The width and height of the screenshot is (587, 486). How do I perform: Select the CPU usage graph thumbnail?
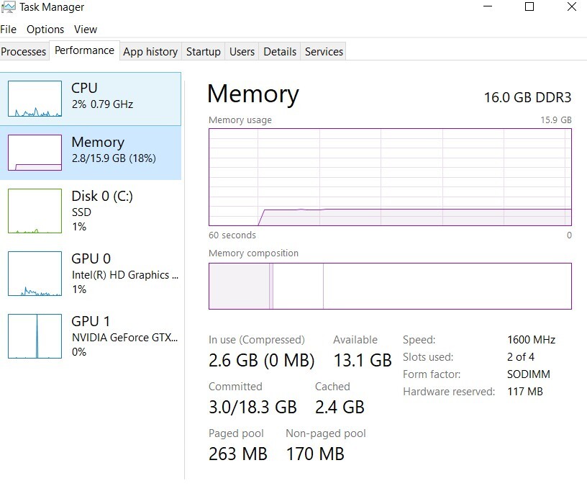pos(35,99)
